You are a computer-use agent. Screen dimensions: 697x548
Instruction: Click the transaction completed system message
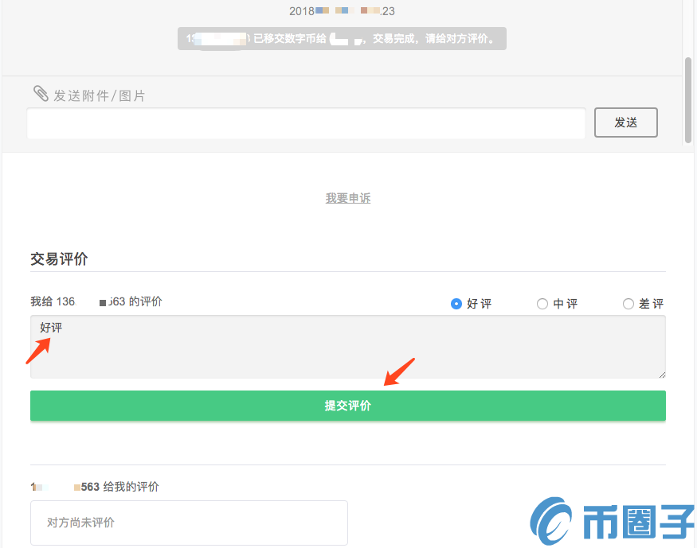point(342,39)
